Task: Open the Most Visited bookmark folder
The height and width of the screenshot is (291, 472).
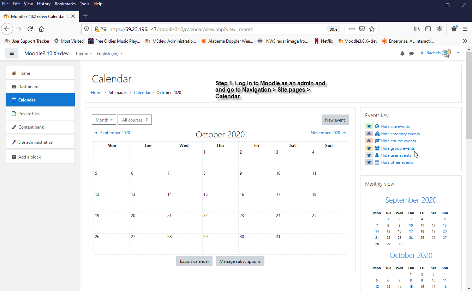Action: (69, 41)
